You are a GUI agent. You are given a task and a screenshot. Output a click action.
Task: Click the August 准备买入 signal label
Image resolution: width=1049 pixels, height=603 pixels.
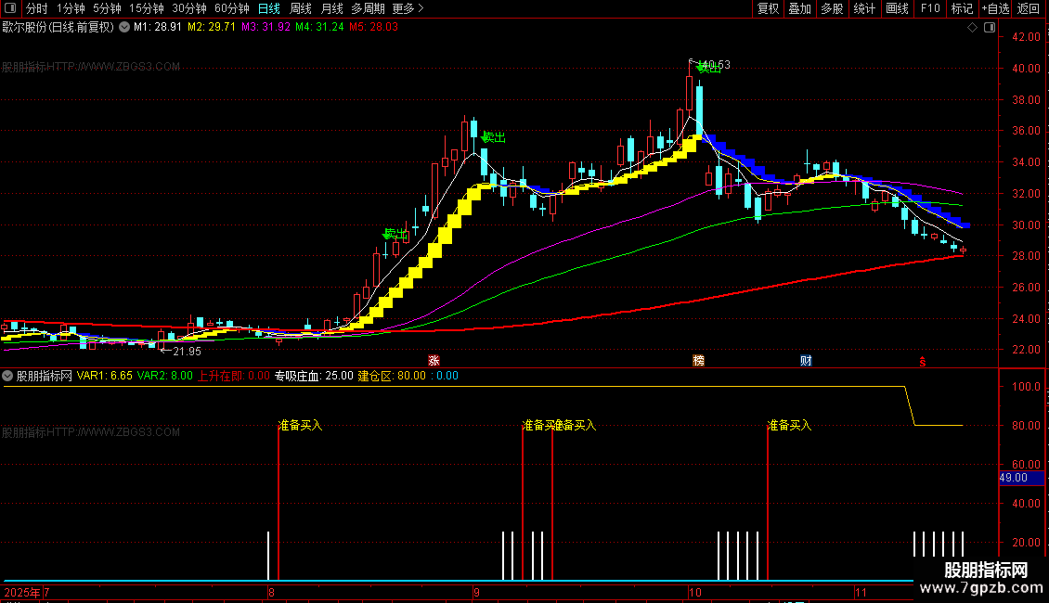pyautogui.click(x=301, y=425)
